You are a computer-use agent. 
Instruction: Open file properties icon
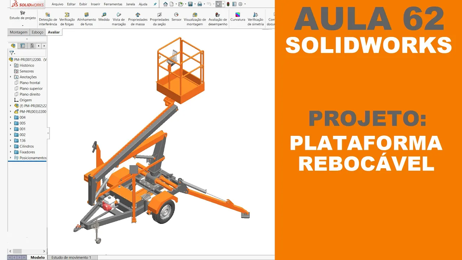coord(234,4)
